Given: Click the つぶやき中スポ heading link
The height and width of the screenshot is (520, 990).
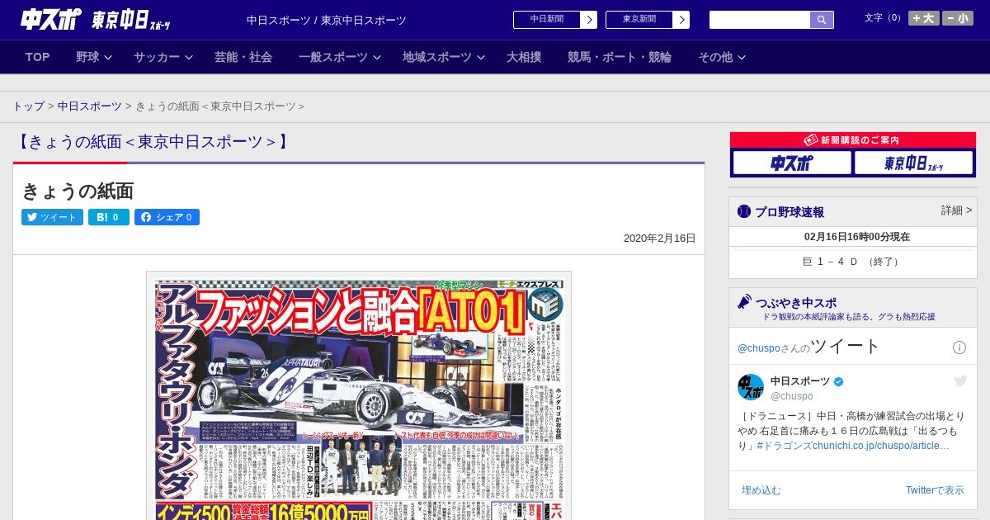Looking at the screenshot, I should pos(795,302).
